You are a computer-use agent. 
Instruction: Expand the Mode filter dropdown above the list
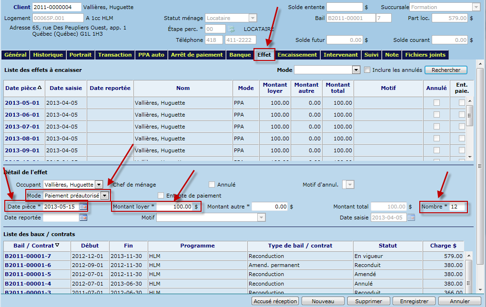[355, 70]
